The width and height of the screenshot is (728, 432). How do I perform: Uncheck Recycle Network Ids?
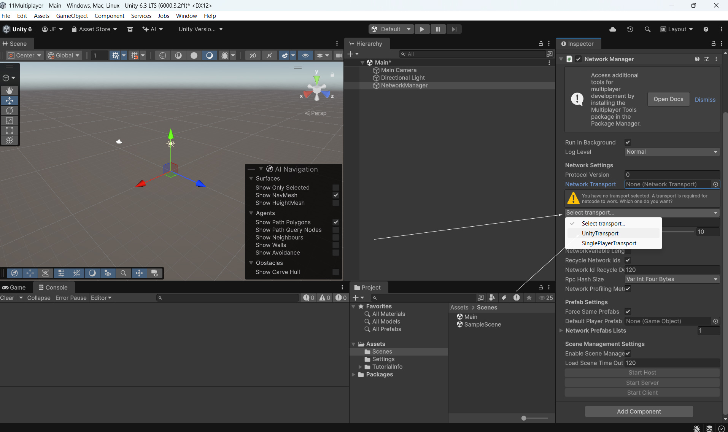click(x=628, y=260)
